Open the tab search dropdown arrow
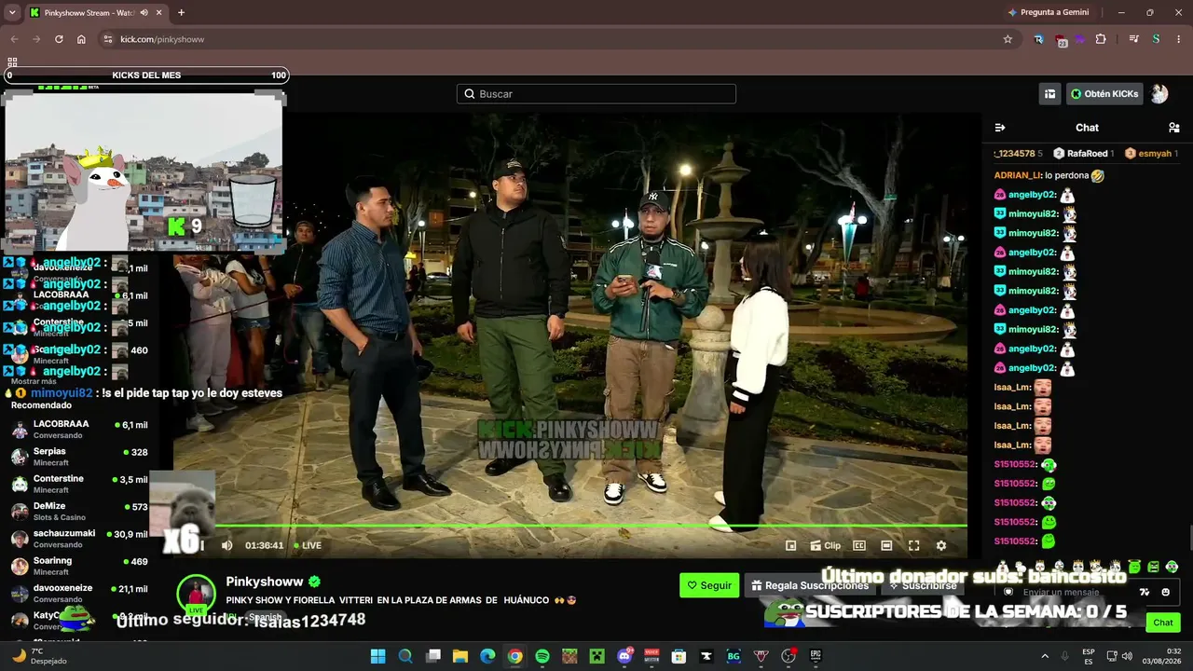 click(x=12, y=12)
